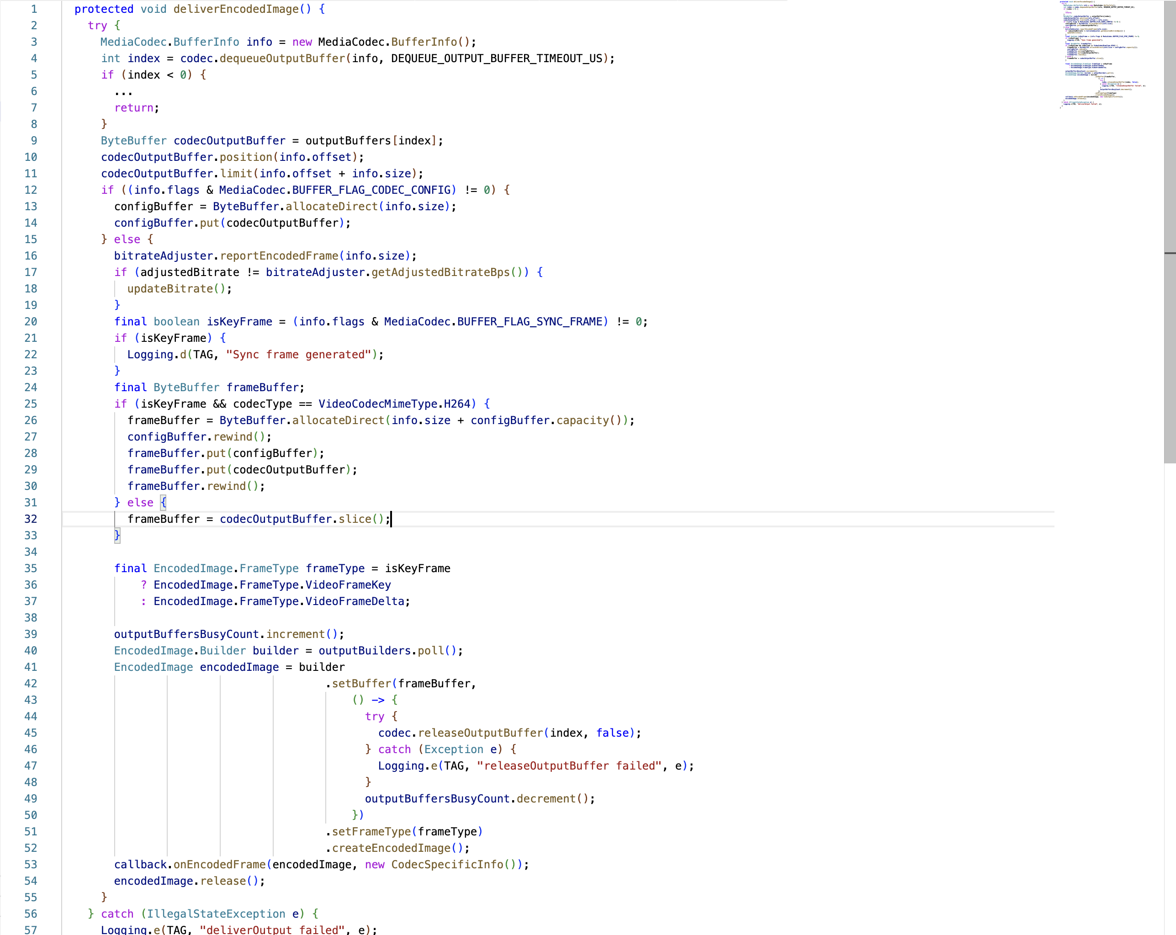
Task: Click 'updateBitrate' call on line 18
Action: pos(170,288)
